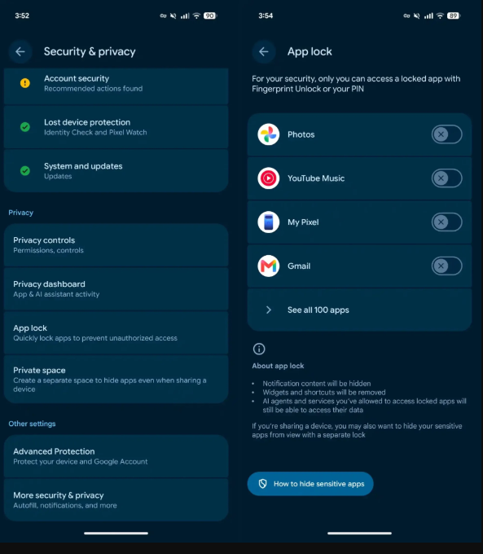Switch on the My Pixel lock toggle
This screenshot has height=554, width=483.
pyautogui.click(x=446, y=222)
